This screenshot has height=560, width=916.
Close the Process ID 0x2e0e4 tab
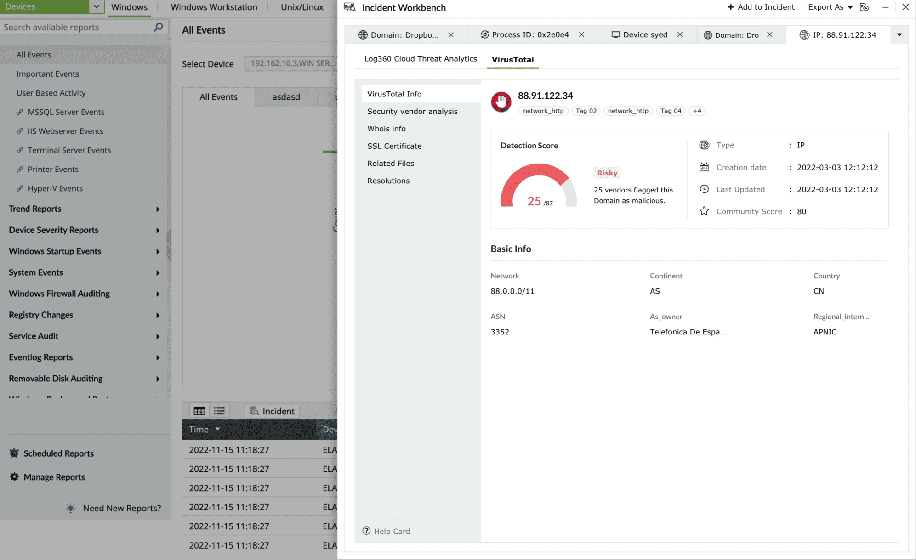(x=581, y=35)
